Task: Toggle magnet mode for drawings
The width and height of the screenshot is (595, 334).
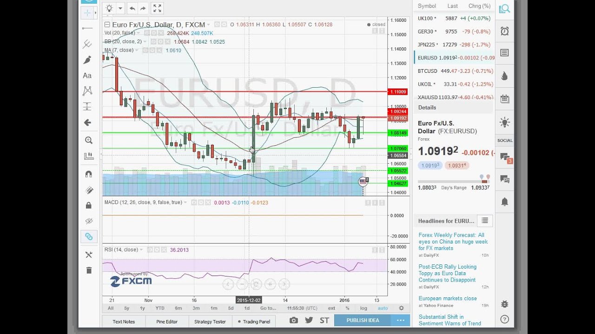Action: (x=88, y=174)
